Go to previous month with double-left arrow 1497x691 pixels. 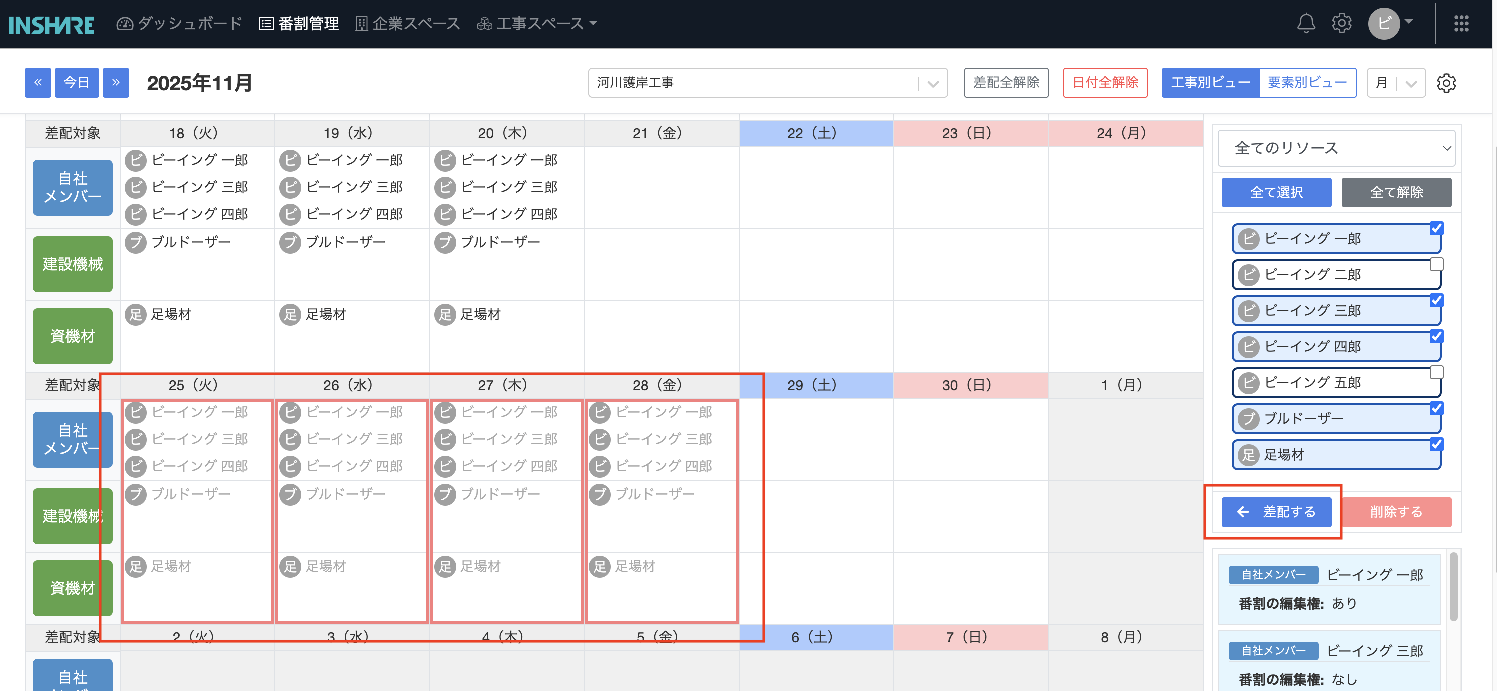click(x=38, y=83)
